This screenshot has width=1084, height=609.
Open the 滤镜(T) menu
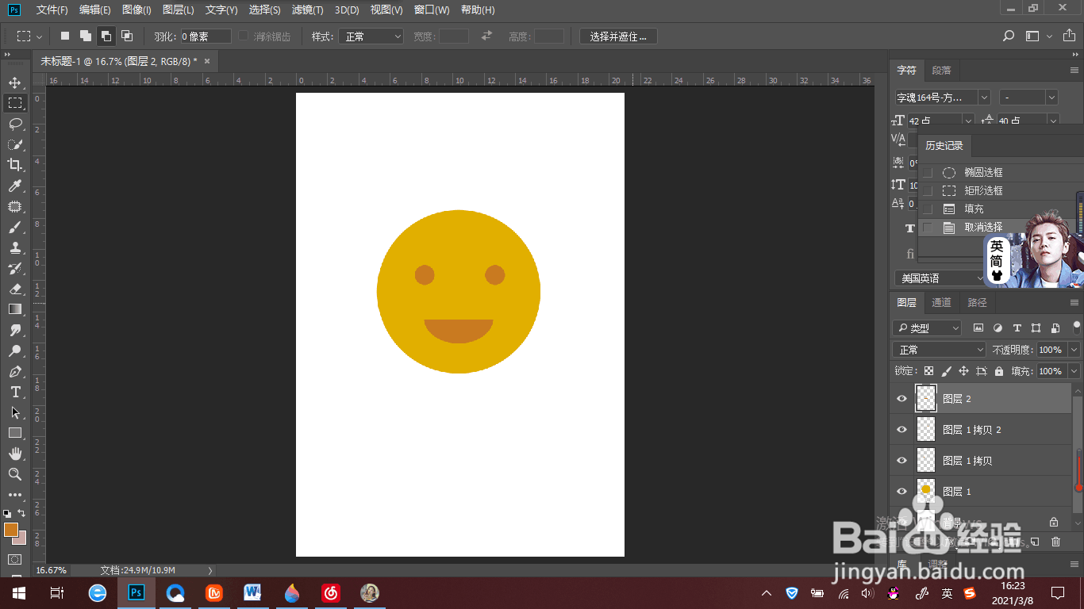(x=307, y=10)
